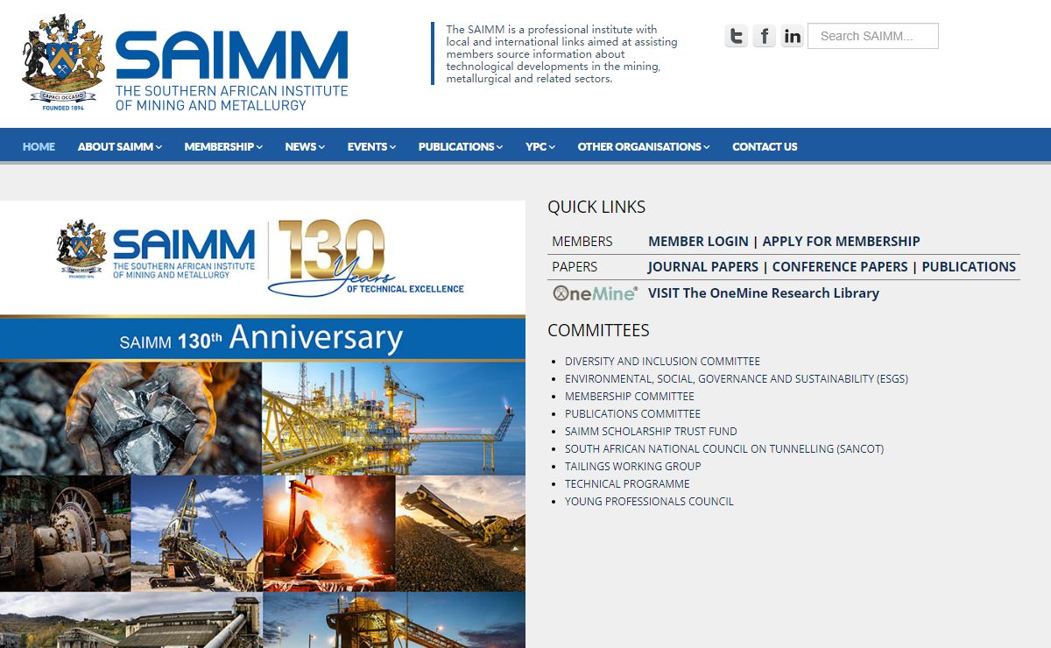Click the rusty grinding mill photo
1051x648 pixels.
pyautogui.click(x=65, y=533)
